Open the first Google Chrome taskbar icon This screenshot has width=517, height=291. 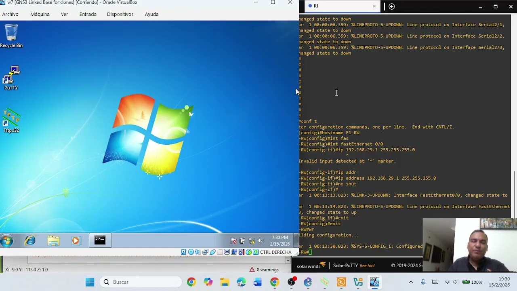(x=191, y=282)
